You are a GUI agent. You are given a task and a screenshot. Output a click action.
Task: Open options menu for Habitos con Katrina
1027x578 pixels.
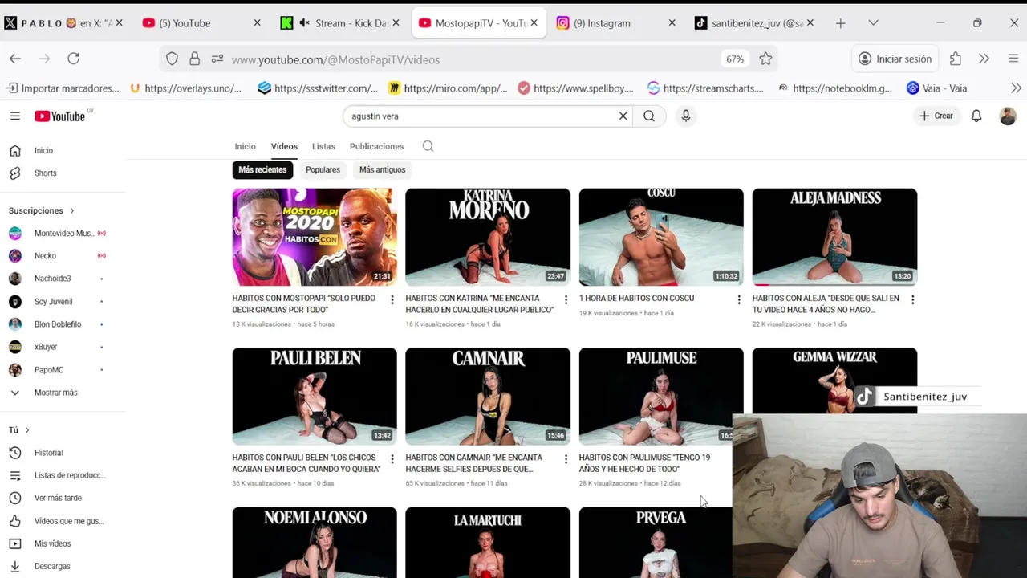click(566, 299)
